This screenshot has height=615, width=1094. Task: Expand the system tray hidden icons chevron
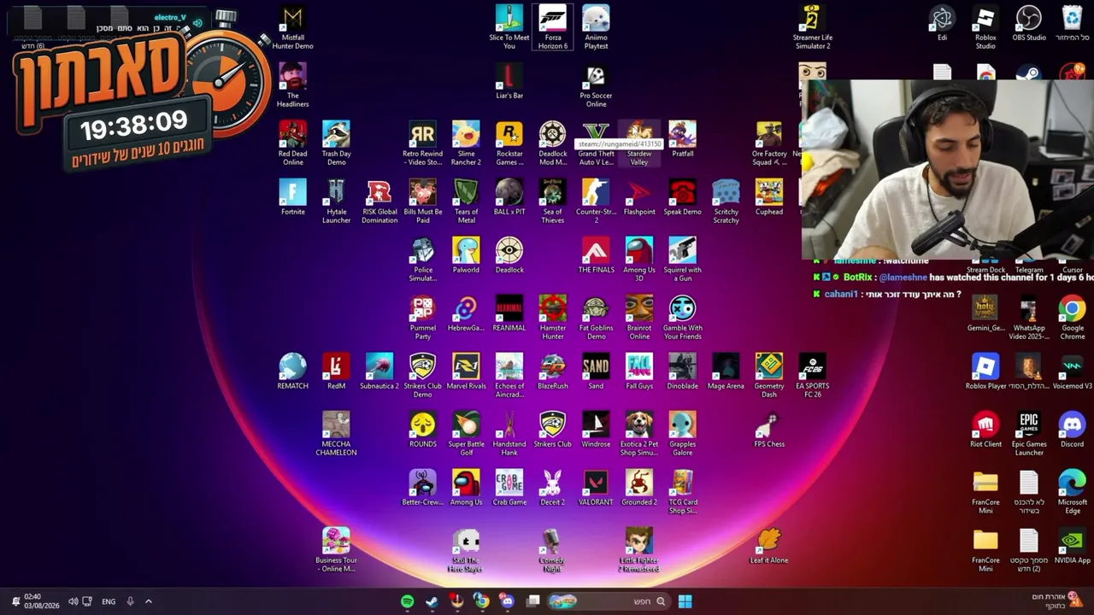(148, 601)
